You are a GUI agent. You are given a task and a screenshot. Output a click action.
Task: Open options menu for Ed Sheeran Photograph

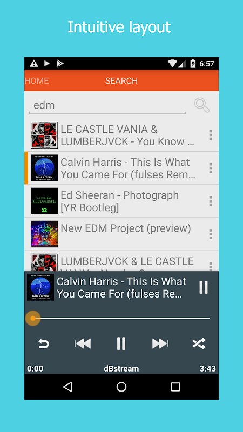tap(211, 201)
